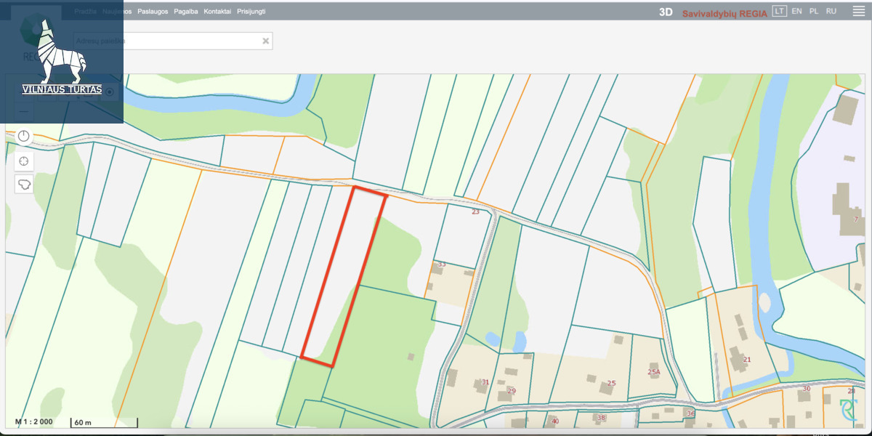Click the M 1 : 2 000 scale indicator

33,422
